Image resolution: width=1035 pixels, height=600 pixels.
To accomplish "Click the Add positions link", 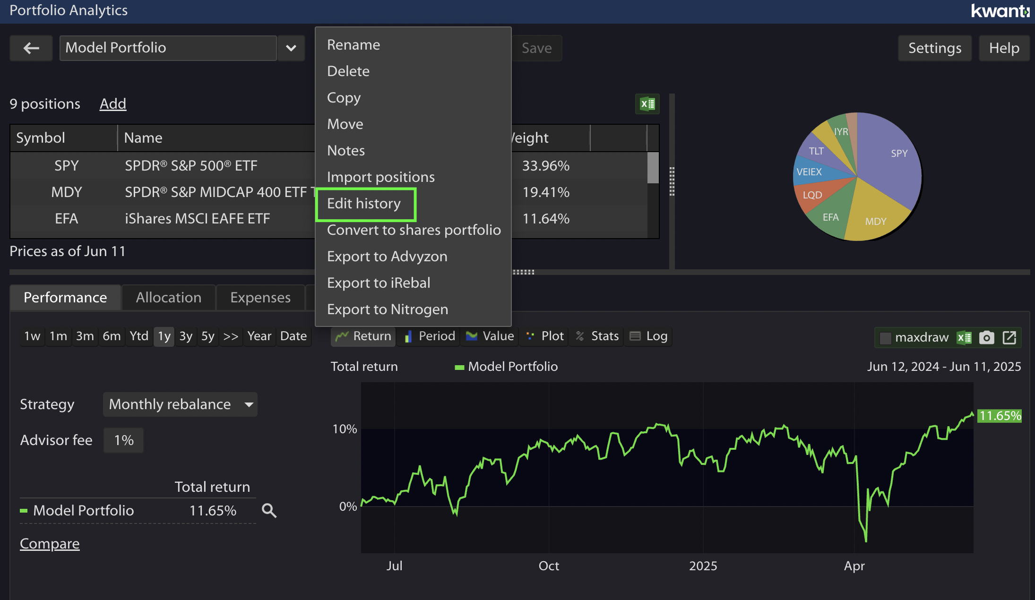I will click(113, 103).
